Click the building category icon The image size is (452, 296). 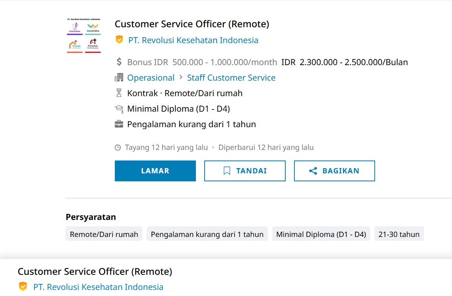coord(119,77)
